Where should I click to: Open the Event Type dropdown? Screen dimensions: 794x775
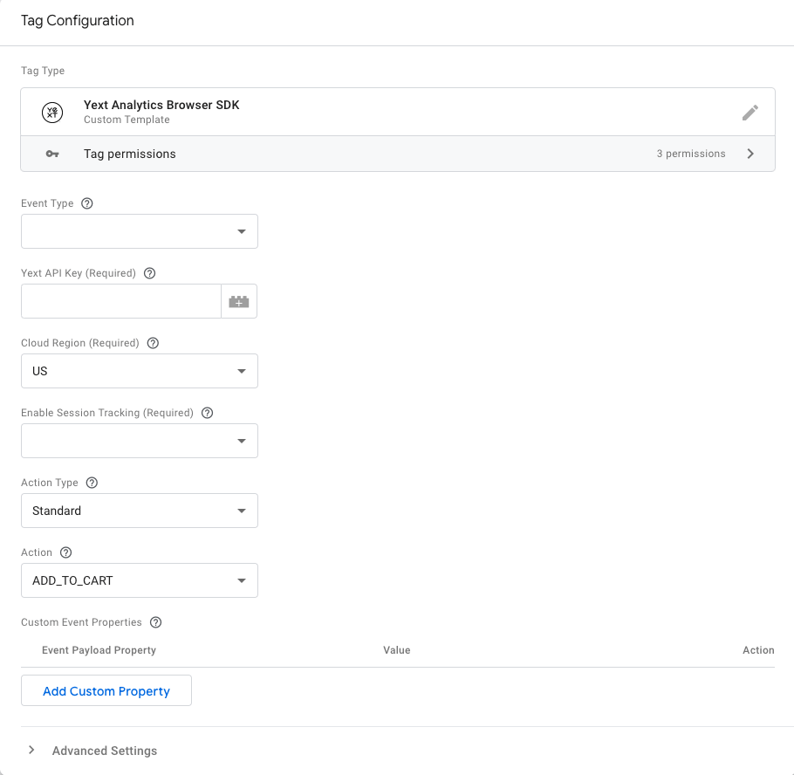coord(140,231)
